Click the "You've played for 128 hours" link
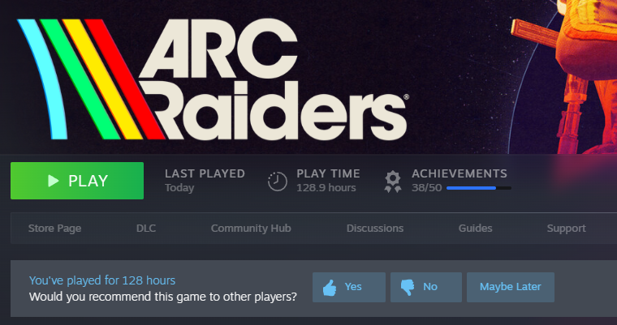This screenshot has height=325, width=617. 102,280
